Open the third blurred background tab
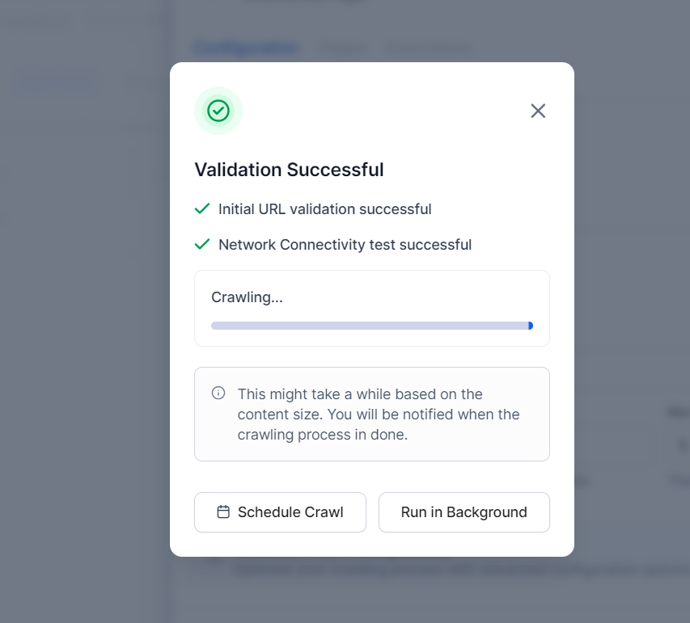The image size is (690, 623). [x=427, y=48]
